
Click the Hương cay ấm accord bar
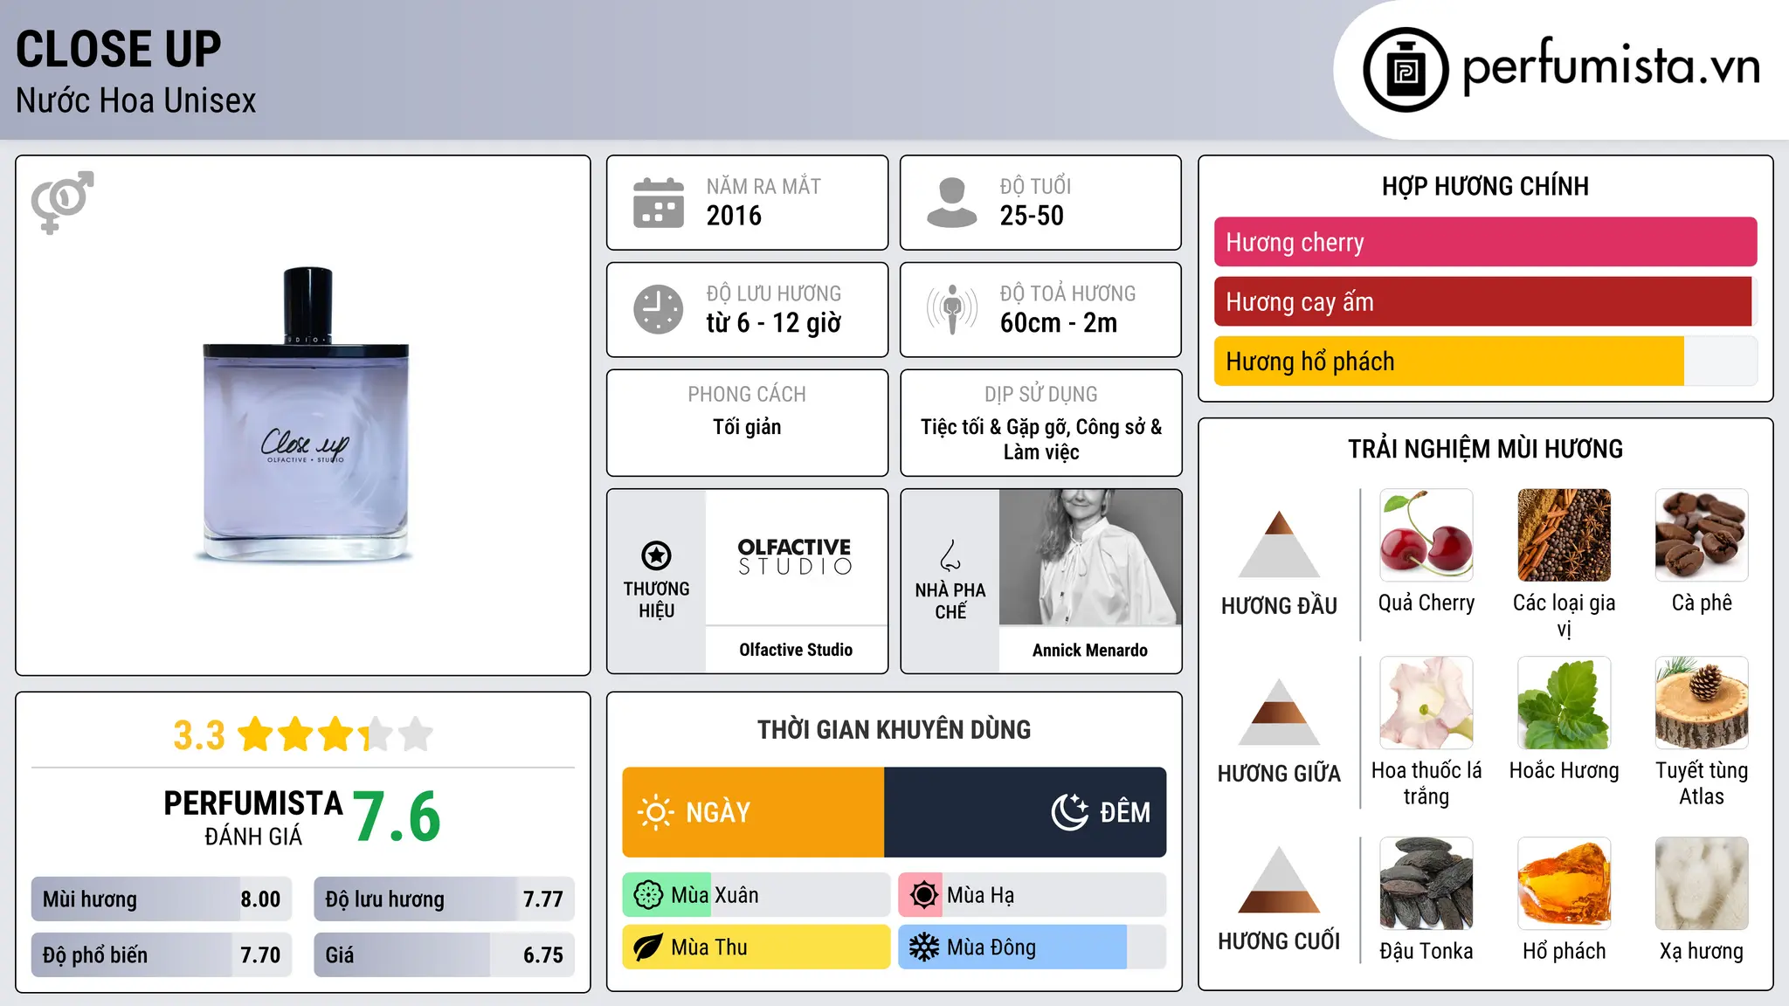click(x=1485, y=301)
